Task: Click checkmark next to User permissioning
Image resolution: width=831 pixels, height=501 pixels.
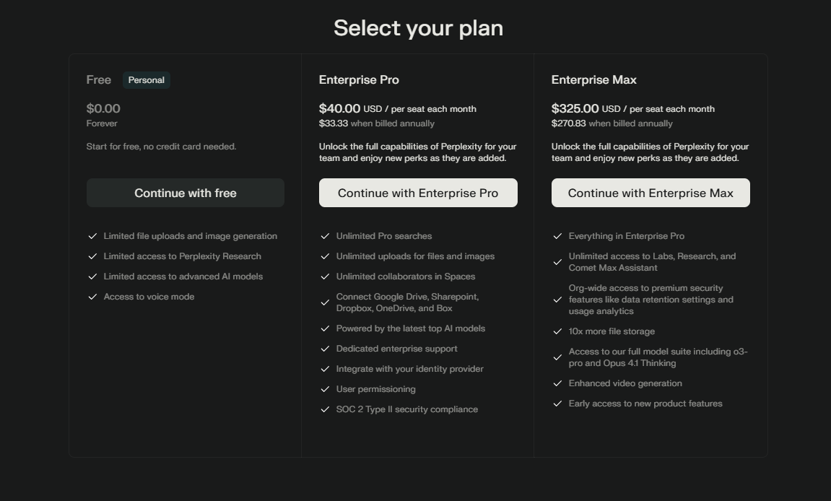Action: (x=325, y=389)
